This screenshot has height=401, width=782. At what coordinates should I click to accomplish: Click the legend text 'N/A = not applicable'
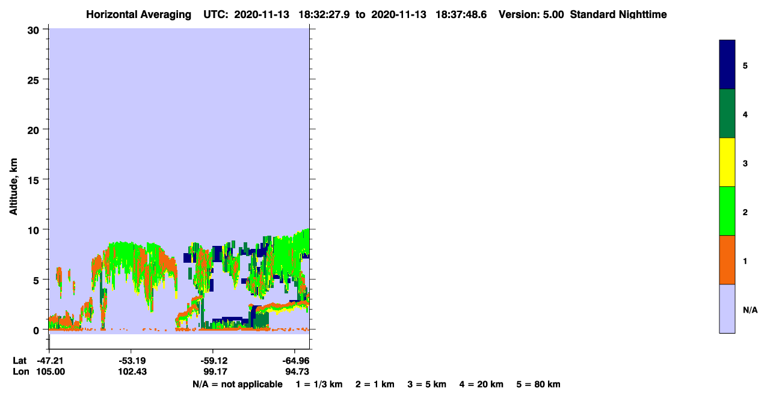tap(238, 385)
